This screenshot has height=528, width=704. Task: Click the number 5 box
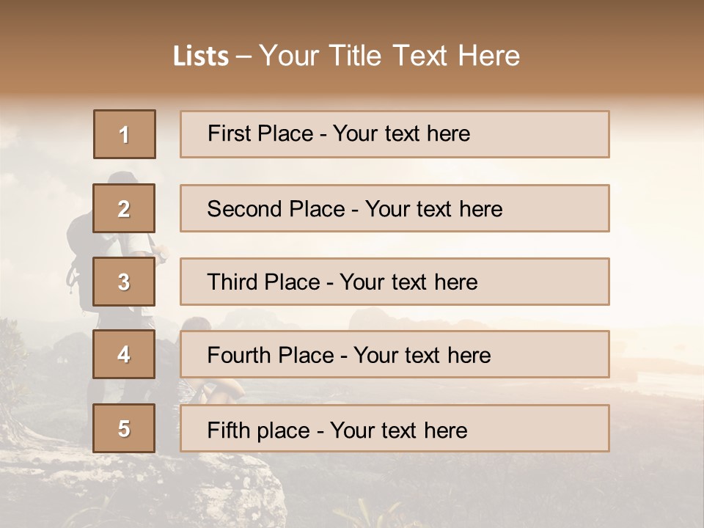tap(125, 428)
